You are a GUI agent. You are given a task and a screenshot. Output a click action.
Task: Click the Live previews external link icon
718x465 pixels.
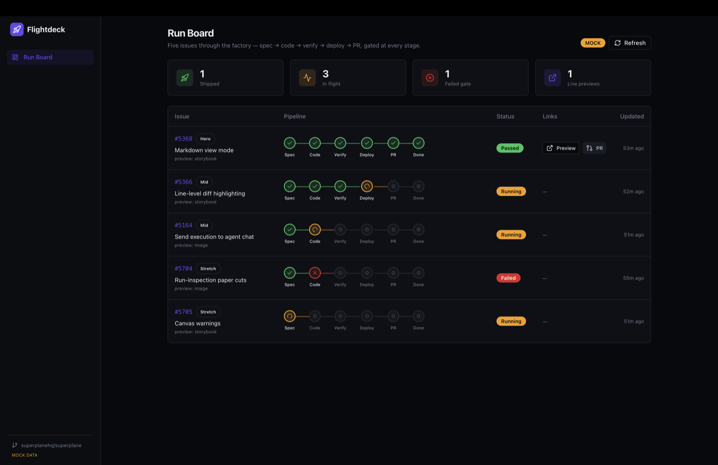pyautogui.click(x=552, y=78)
